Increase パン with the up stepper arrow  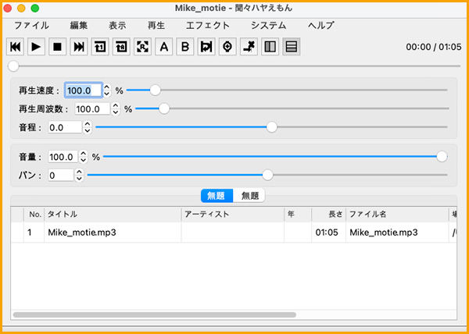coord(79,172)
